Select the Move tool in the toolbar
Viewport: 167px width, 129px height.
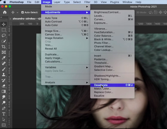pos(4,24)
